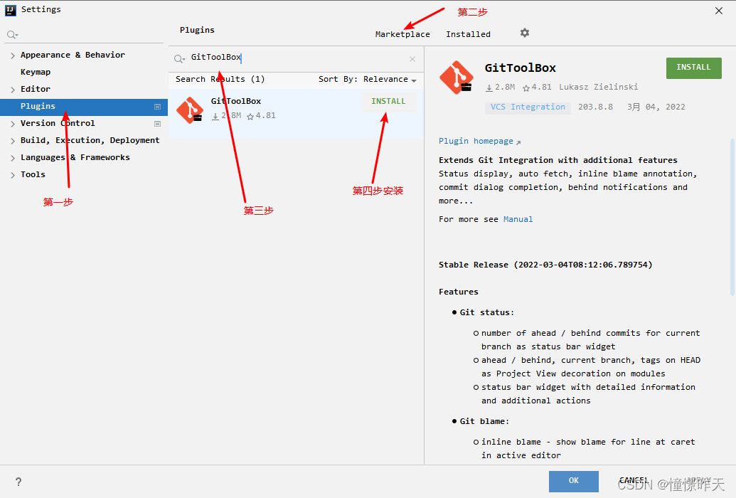Click the Features heading
736x498 pixels.
coord(459,292)
